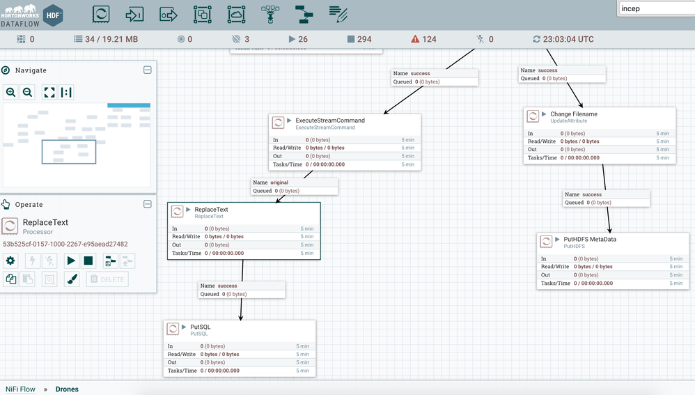Open configuration gear for ReplaceText
695x395 pixels.
pyautogui.click(x=10, y=261)
